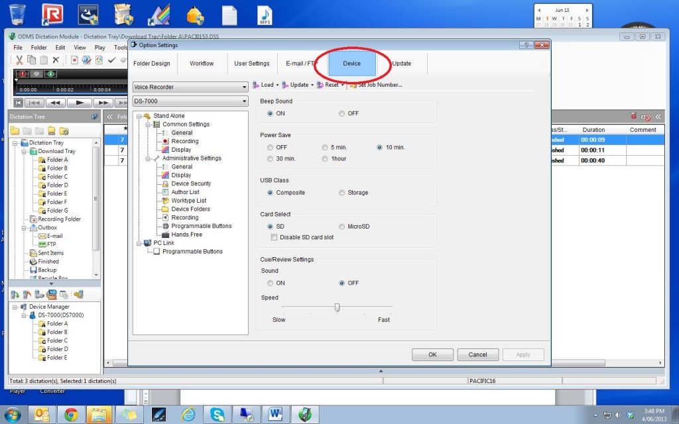
Task: Select Power Save OFF option
Action: click(x=271, y=147)
